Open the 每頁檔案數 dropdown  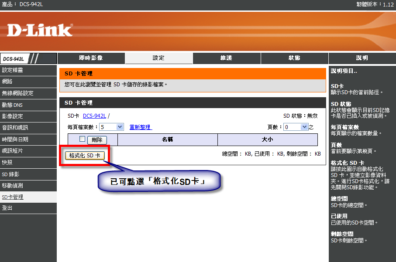pos(111,127)
